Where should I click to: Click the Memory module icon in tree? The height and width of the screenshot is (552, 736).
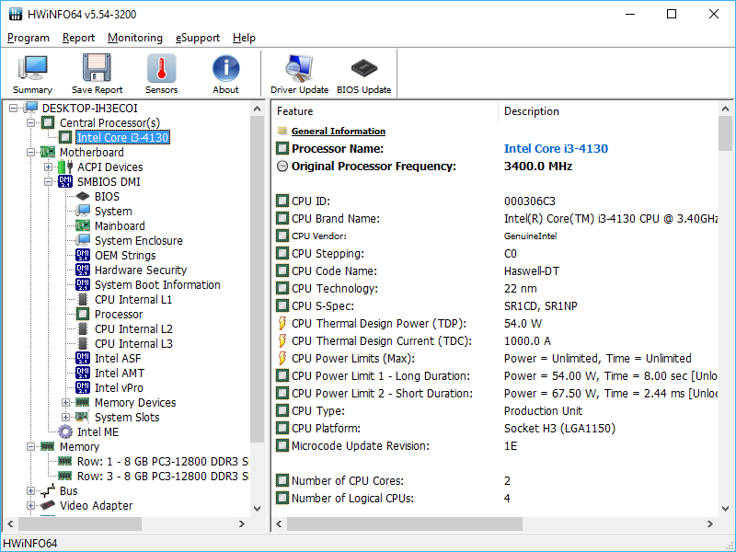point(48,446)
